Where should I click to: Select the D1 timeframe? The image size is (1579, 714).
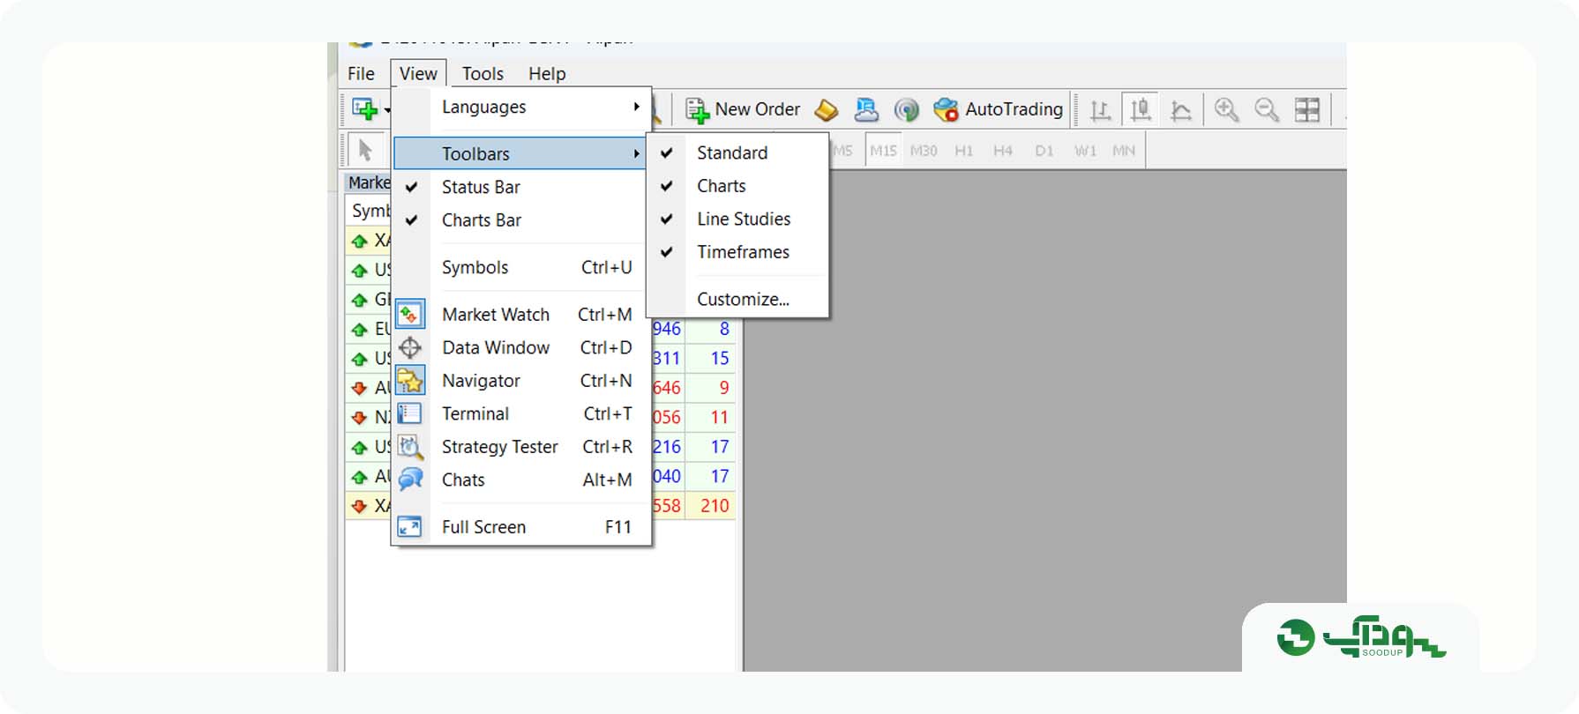(1044, 151)
